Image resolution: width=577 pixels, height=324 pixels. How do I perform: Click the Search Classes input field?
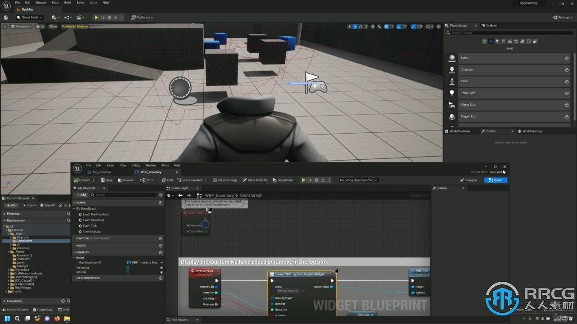(509, 33)
